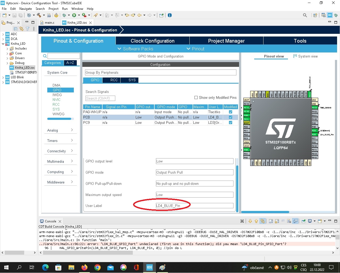Open the Clock Configuration tab
Viewport: 340px width, 273px height.
click(x=152, y=41)
